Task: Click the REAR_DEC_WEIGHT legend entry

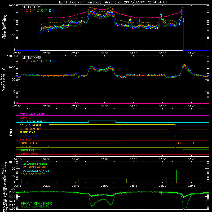Action: [33, 174]
